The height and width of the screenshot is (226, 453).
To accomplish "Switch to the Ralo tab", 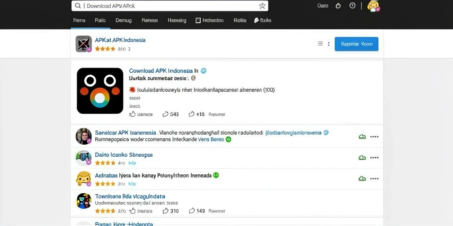I will [100, 20].
